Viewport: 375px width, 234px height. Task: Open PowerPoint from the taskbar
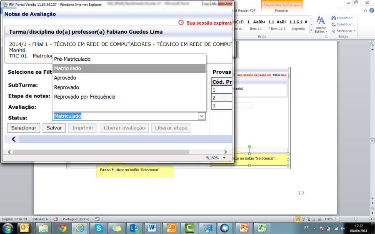click(243, 228)
